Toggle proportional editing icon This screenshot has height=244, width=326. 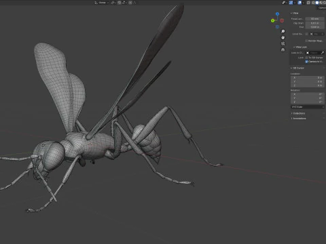[130, 3]
